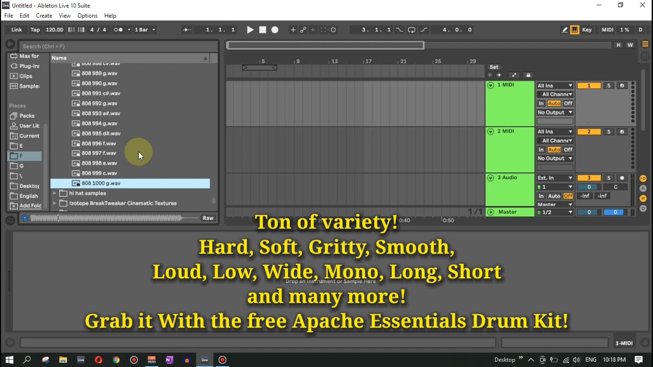Open the Create menu
This screenshot has width=653, height=367.
point(44,16)
